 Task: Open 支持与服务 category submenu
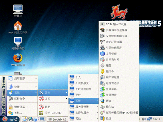coord(83,113)
